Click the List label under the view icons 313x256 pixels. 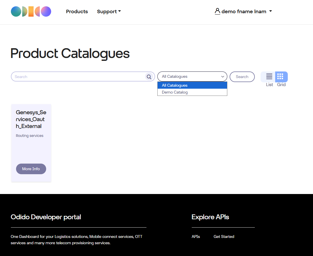click(269, 85)
